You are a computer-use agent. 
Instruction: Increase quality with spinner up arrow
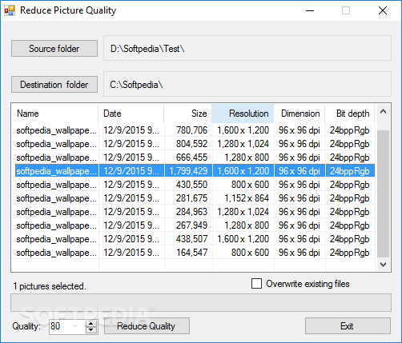tap(91, 324)
